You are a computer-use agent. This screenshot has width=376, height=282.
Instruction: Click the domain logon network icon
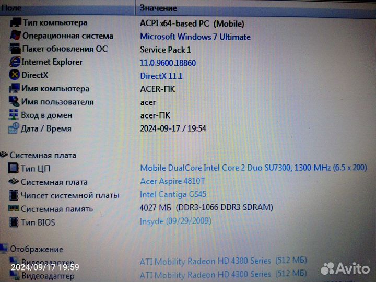(x=14, y=115)
